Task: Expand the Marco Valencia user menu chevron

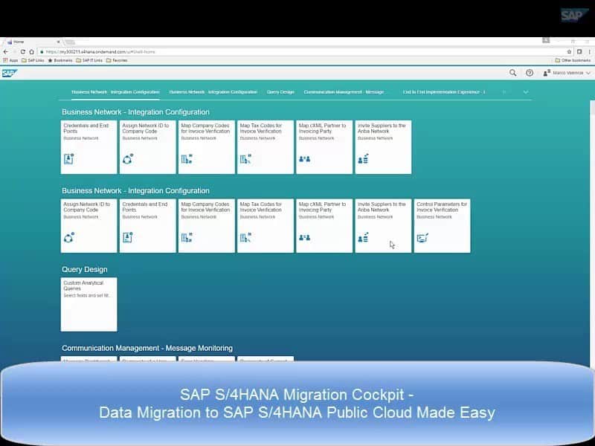Action: 588,72
